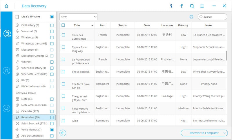Toggle the Lisa's iPhone select-all checkbox
232x140 pixels.
[x=52, y=17]
